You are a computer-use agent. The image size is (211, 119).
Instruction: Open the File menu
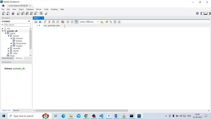tap(3, 9)
